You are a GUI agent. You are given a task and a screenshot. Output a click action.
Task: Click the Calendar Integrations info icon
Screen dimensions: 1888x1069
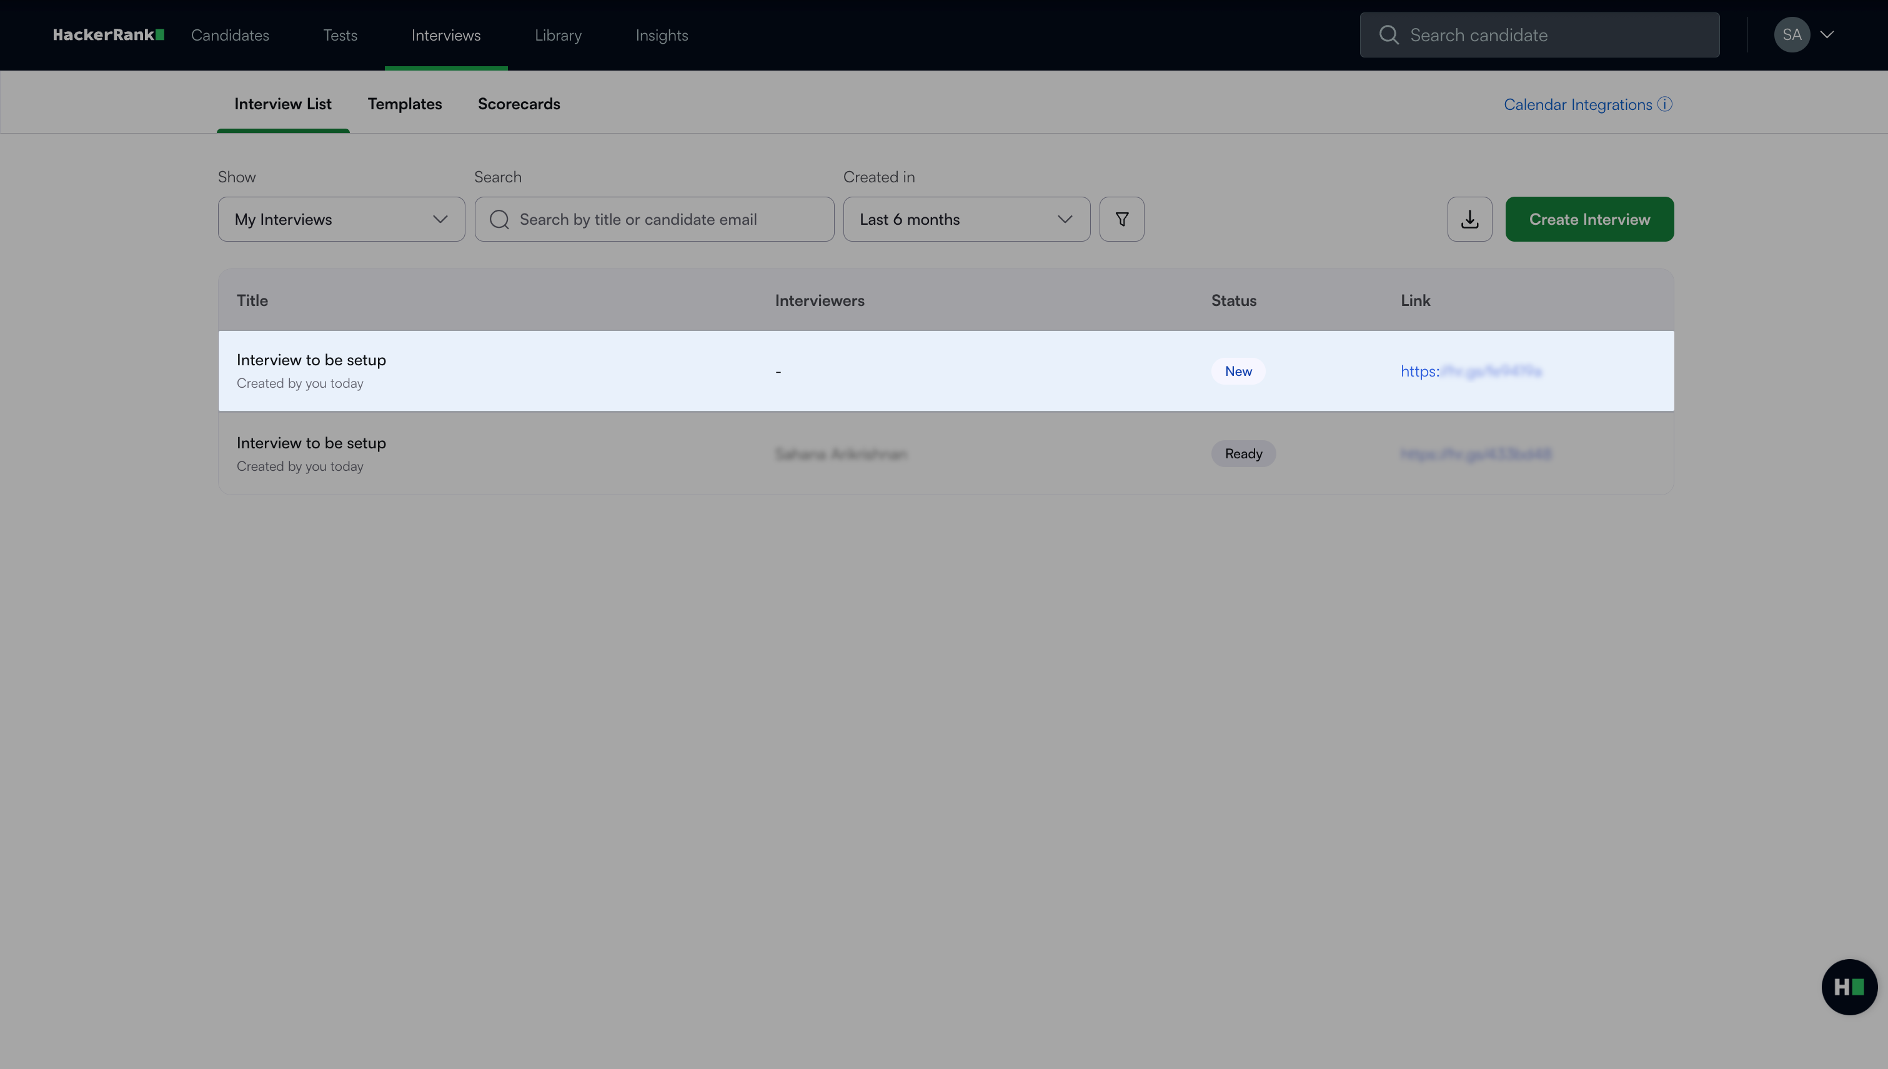click(1665, 104)
